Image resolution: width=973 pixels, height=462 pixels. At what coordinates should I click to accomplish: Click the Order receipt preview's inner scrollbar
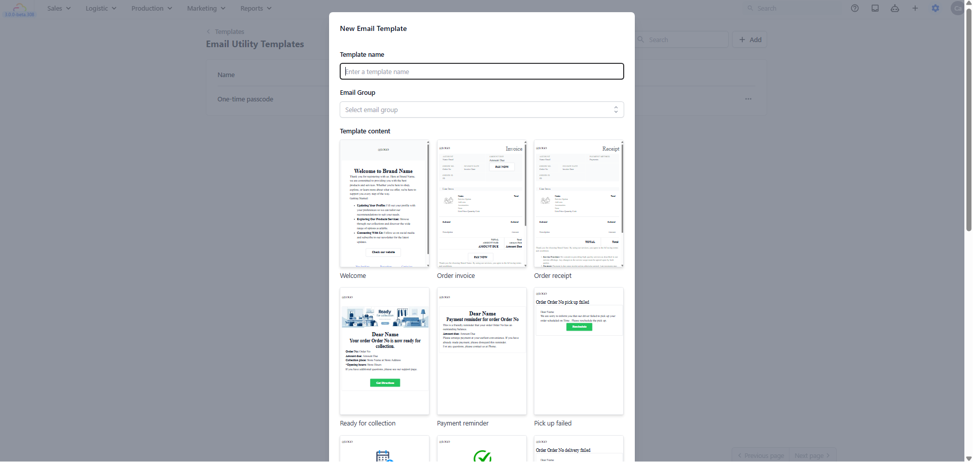click(x=622, y=189)
